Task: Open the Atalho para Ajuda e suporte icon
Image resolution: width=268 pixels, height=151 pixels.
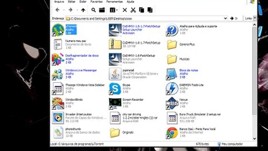Action: [172, 30]
